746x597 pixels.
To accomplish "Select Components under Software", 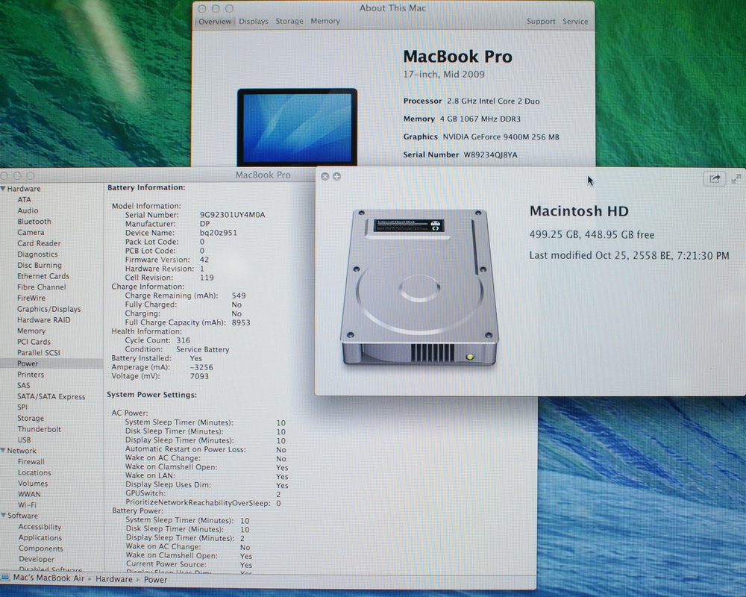I will point(41,548).
